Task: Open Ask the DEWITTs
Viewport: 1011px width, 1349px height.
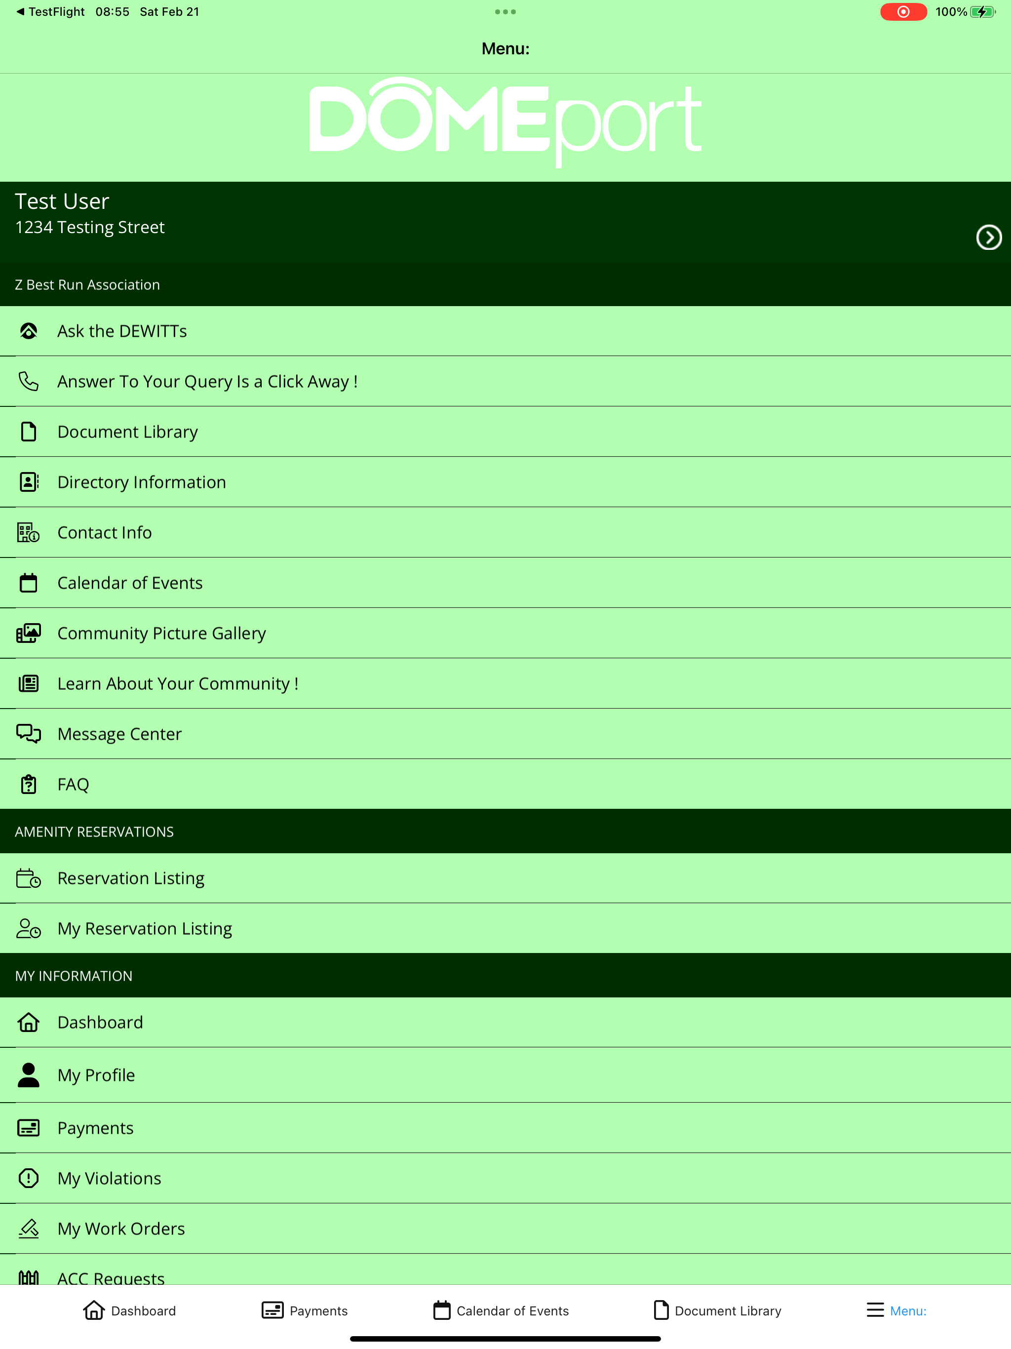Action: pyautogui.click(x=505, y=331)
